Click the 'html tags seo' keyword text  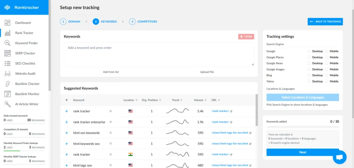tap(82, 166)
